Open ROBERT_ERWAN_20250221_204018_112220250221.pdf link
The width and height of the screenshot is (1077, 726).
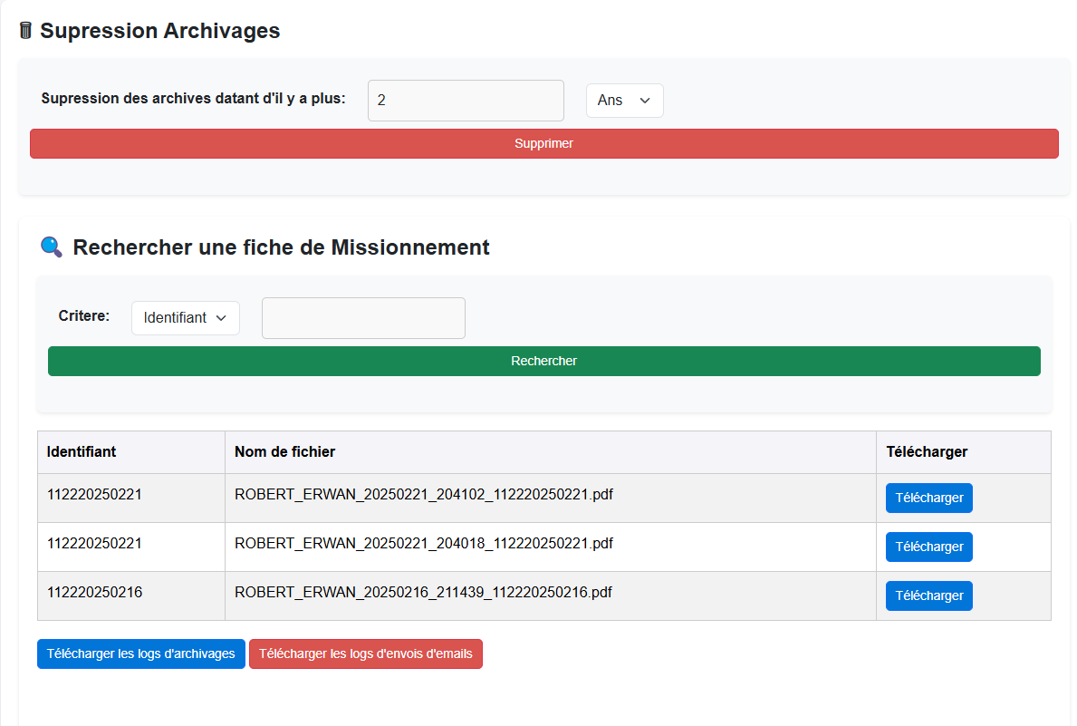point(423,543)
